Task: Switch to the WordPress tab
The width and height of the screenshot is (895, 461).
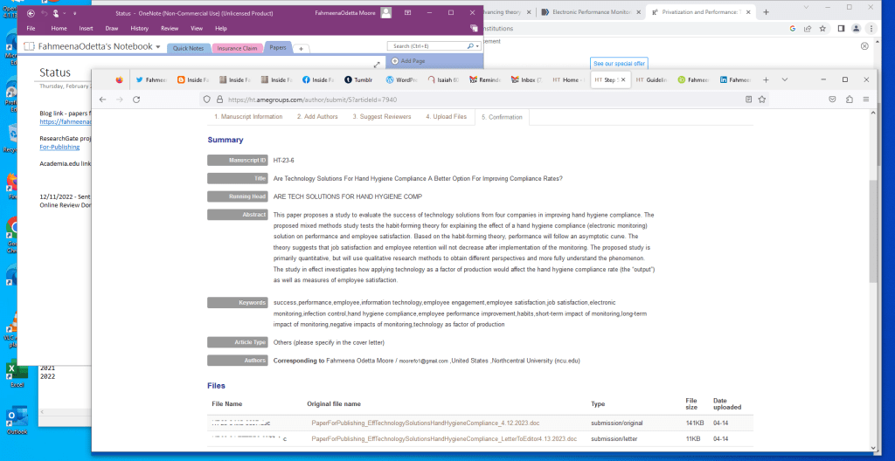Action: pyautogui.click(x=401, y=79)
